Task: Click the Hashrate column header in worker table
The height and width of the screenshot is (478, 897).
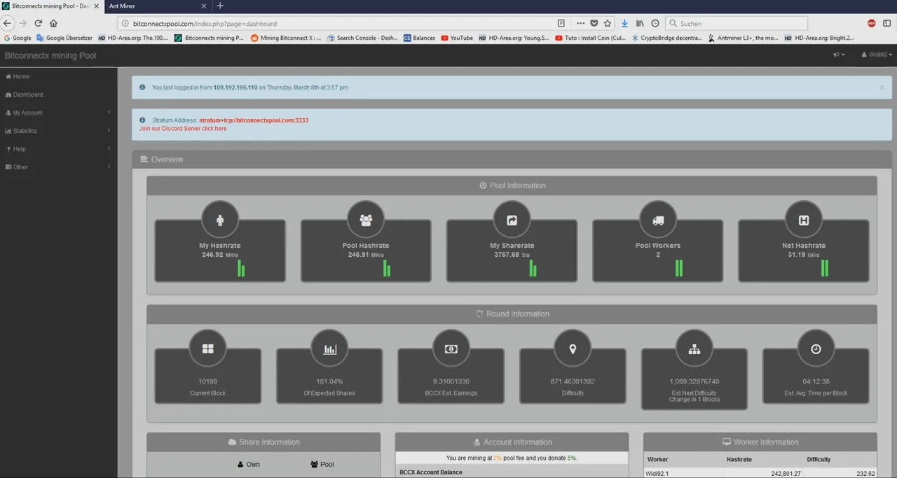Action: [739, 459]
